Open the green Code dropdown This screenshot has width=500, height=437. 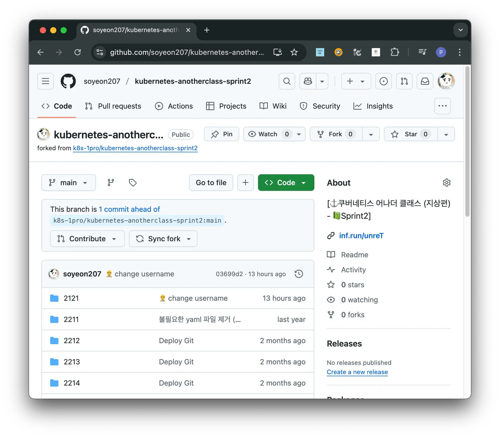click(x=286, y=183)
